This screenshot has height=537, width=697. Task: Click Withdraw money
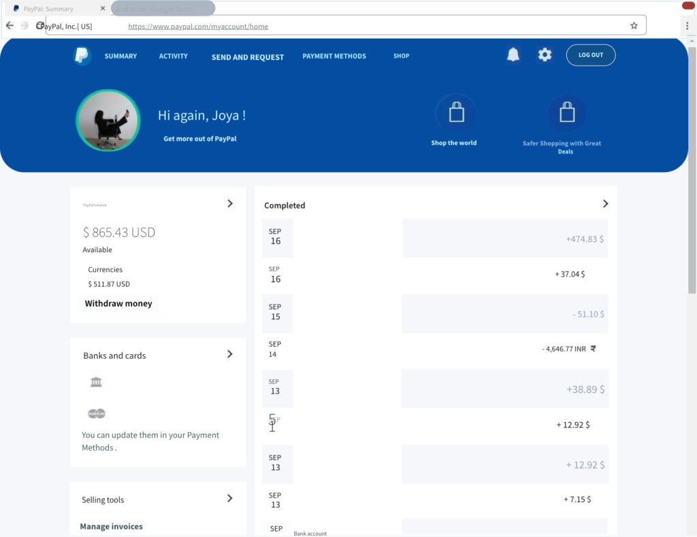coord(118,304)
